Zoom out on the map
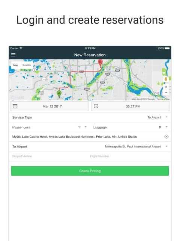This screenshot has width=180, height=241. click(166, 93)
